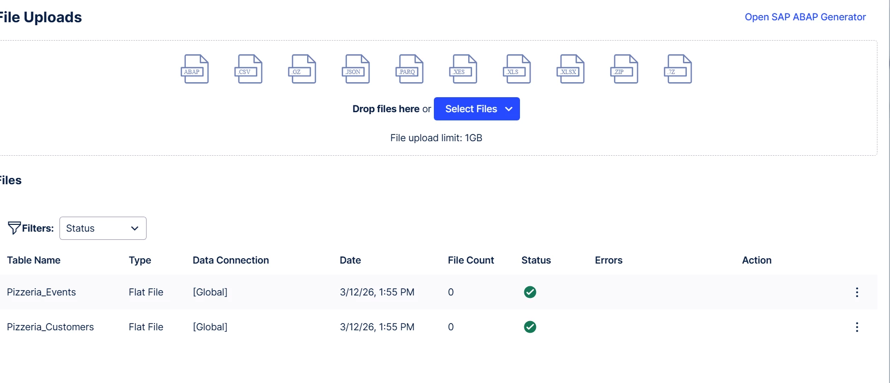Click the JSON file type icon
Screen dimensions: 890x383
[356, 69]
